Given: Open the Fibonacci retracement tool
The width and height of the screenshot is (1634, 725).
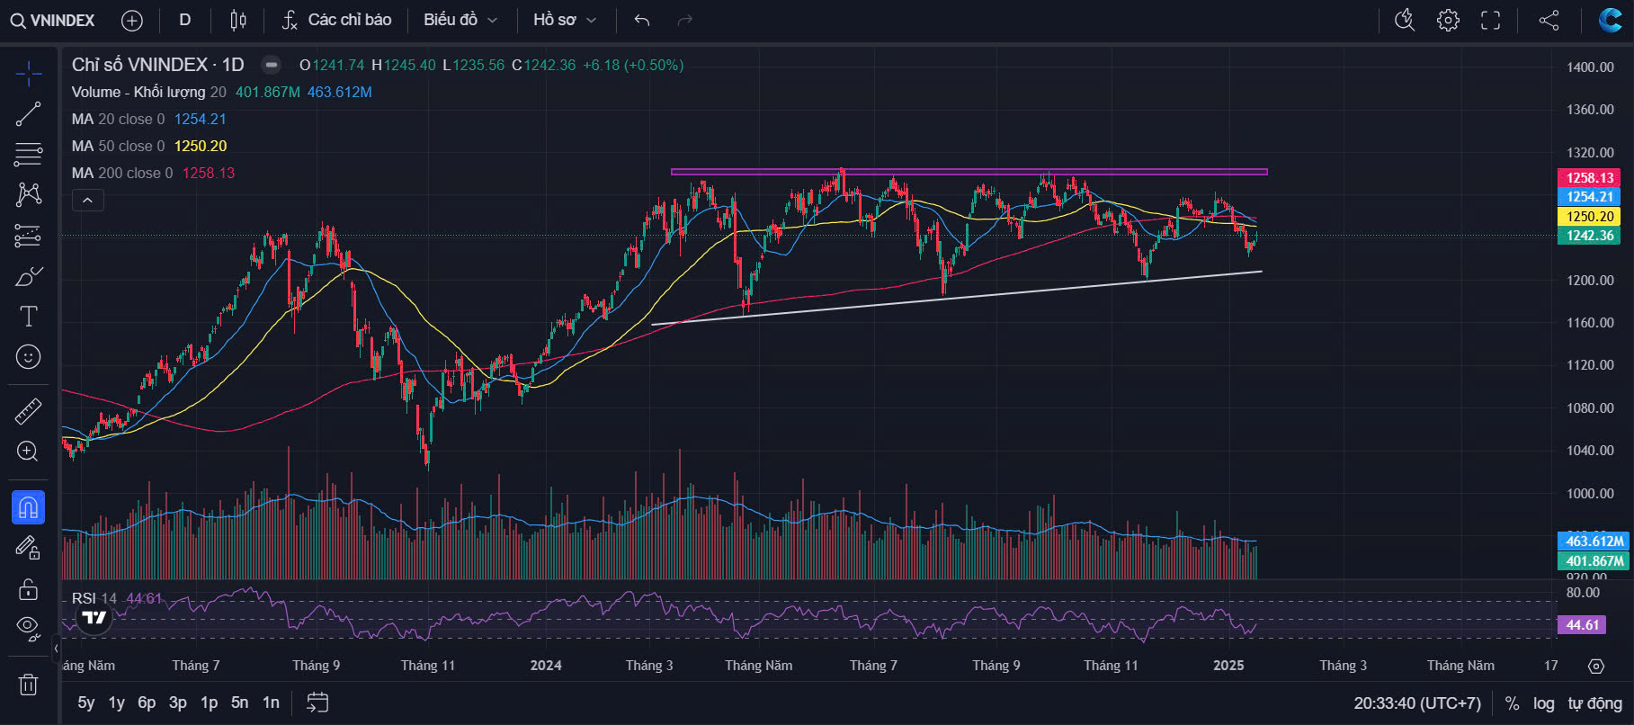Looking at the screenshot, I should [x=28, y=155].
